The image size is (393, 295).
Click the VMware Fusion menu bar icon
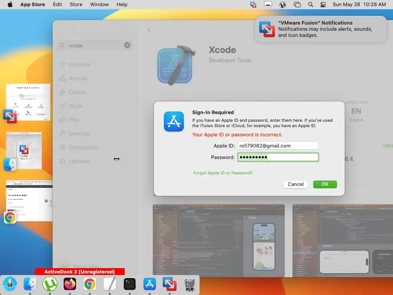[253, 5]
